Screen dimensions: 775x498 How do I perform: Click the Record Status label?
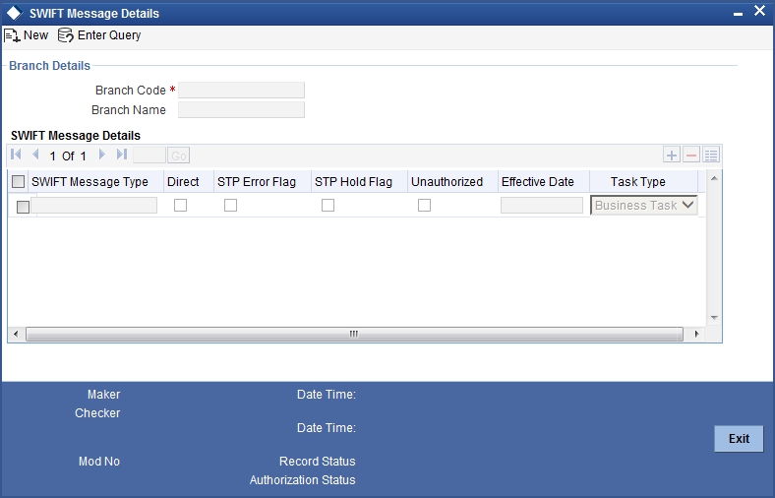(318, 461)
